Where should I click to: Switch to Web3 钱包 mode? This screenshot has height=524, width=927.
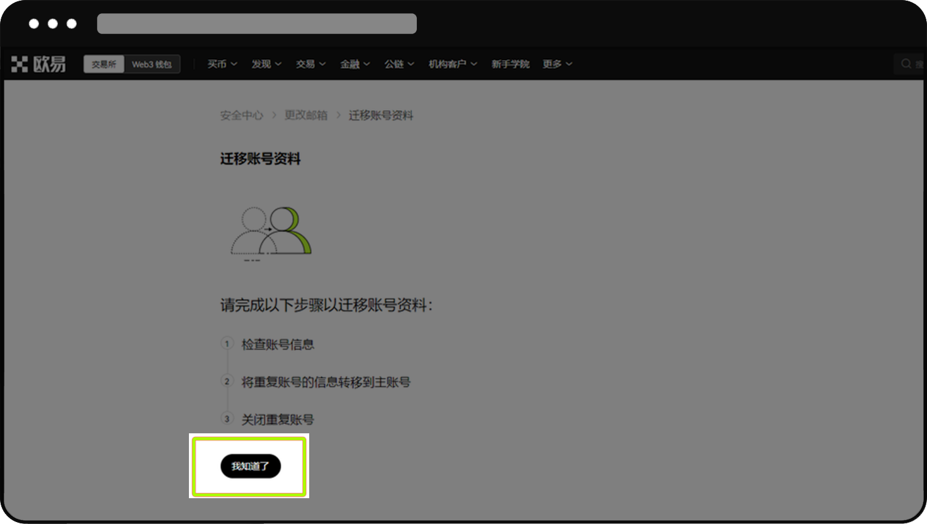point(151,64)
